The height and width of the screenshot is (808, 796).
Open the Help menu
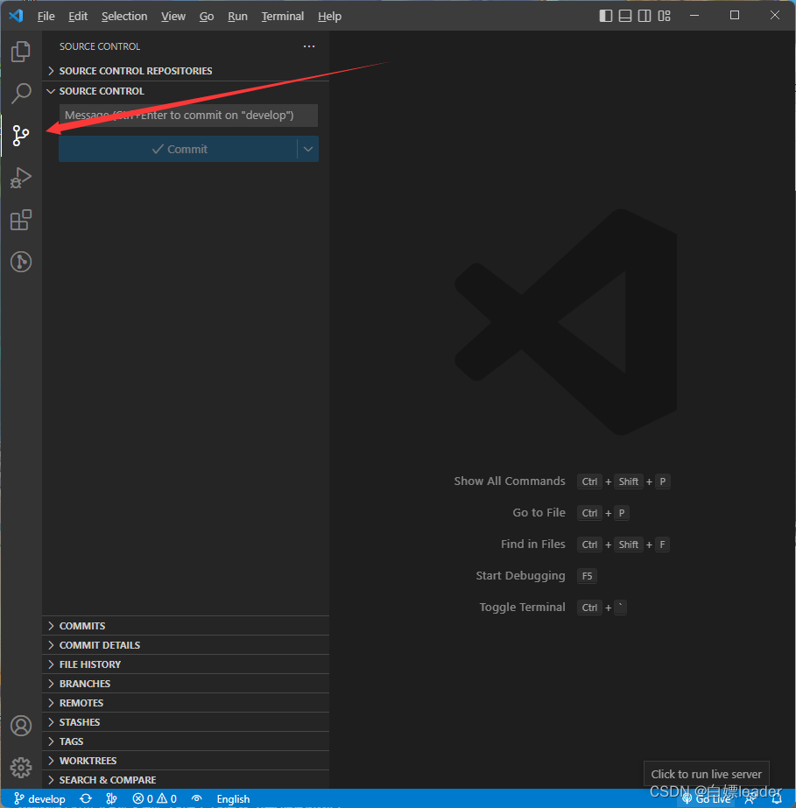click(329, 17)
